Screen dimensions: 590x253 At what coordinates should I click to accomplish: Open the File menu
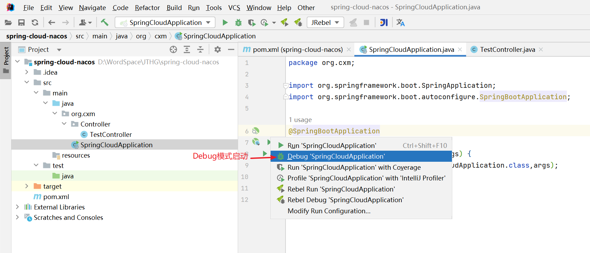28,8
